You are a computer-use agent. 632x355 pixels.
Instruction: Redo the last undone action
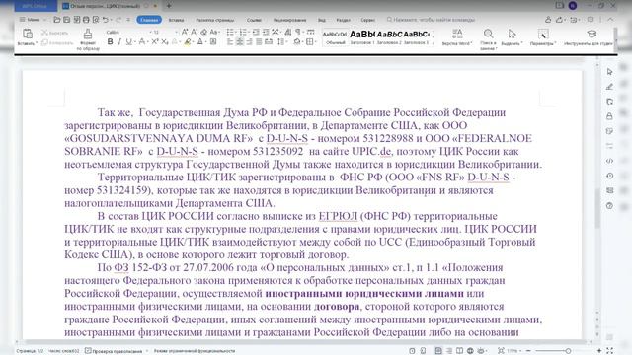[118, 20]
